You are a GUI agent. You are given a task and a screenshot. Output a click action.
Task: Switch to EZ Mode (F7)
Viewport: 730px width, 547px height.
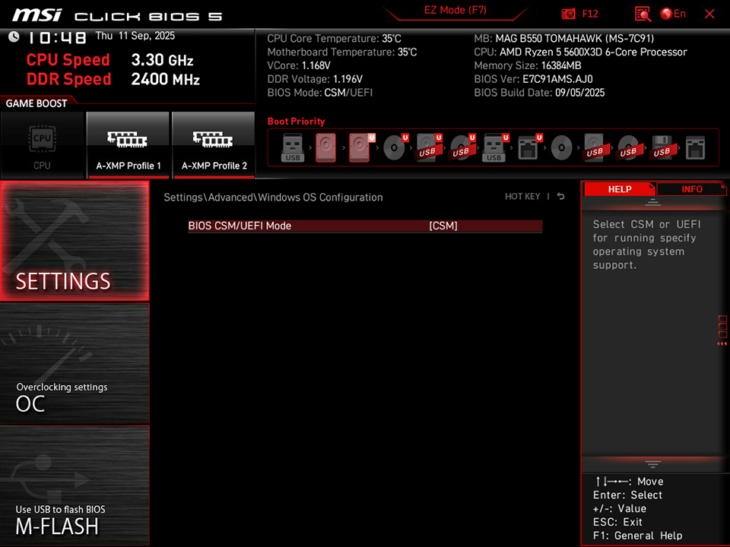[x=454, y=10]
